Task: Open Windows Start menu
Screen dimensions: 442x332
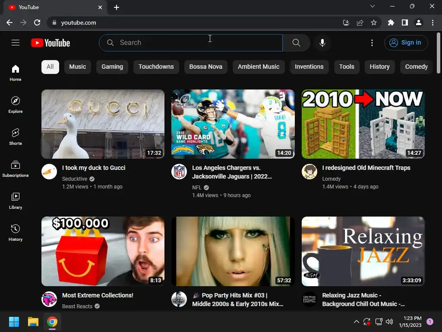Action: [x=14, y=322]
